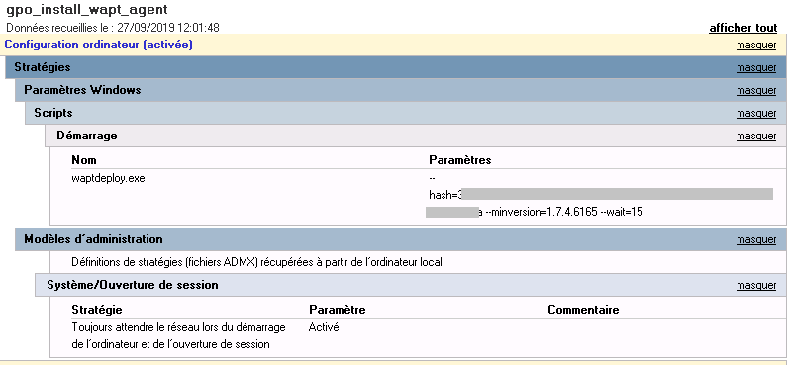Image resolution: width=787 pixels, height=365 pixels.
Task: Hide the Démarrage section with masquer
Action: (756, 136)
